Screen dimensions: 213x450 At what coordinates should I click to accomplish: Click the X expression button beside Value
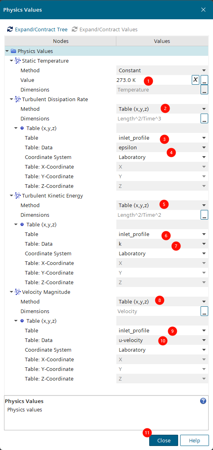click(195, 80)
